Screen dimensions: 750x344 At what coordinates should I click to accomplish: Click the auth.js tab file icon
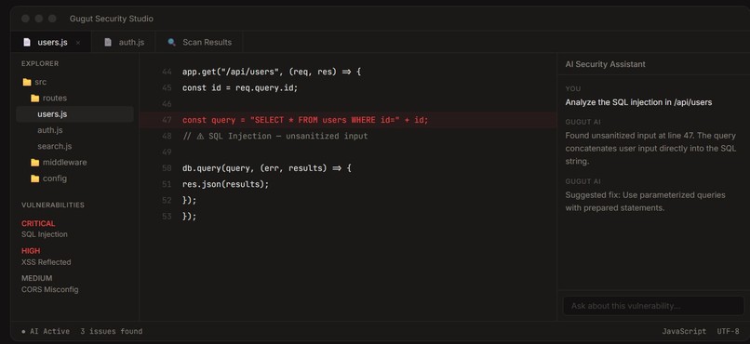108,42
